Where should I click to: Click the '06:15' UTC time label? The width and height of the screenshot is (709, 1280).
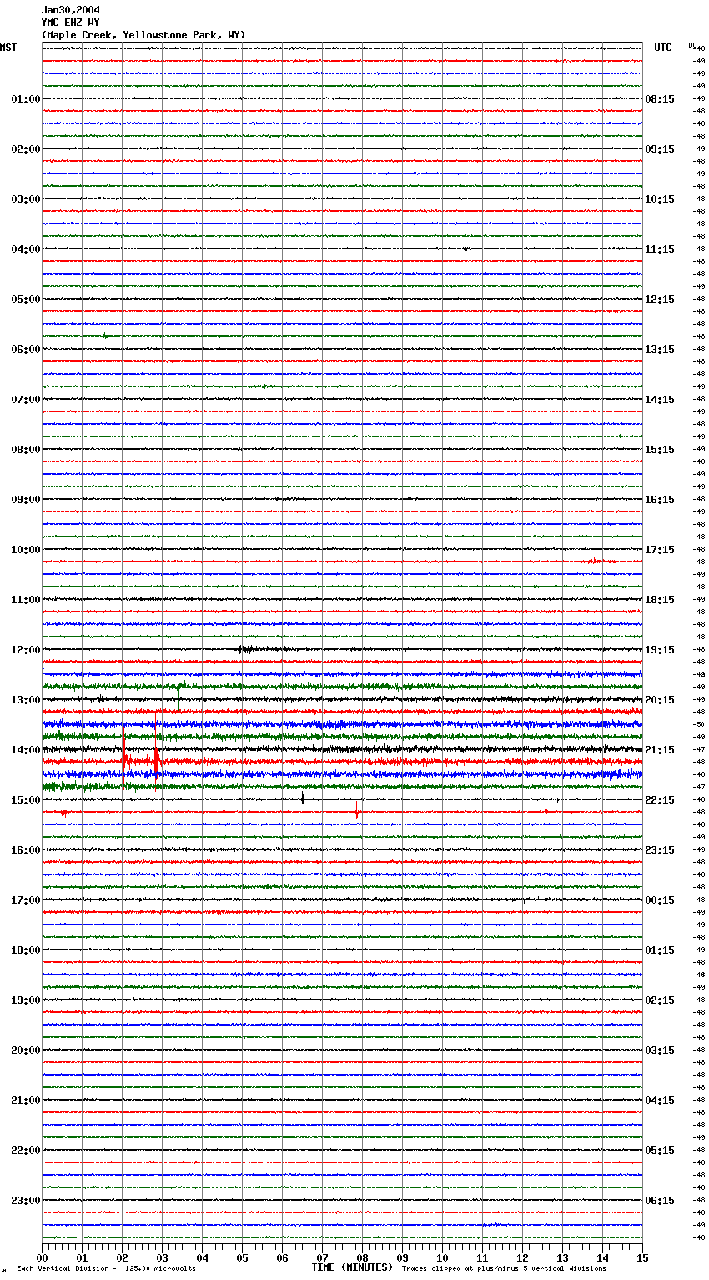(660, 1201)
